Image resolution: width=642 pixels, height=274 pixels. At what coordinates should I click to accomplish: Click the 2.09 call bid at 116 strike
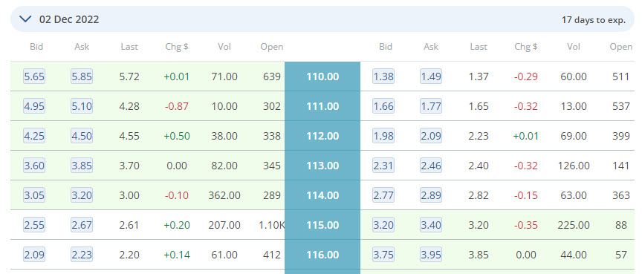tap(34, 255)
